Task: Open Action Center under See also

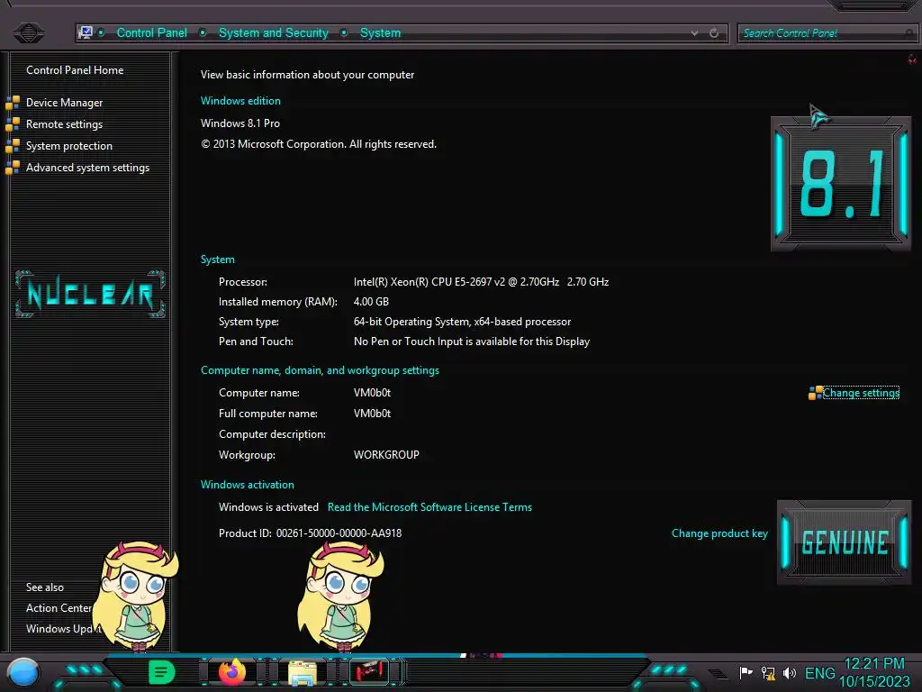Action: tap(59, 608)
